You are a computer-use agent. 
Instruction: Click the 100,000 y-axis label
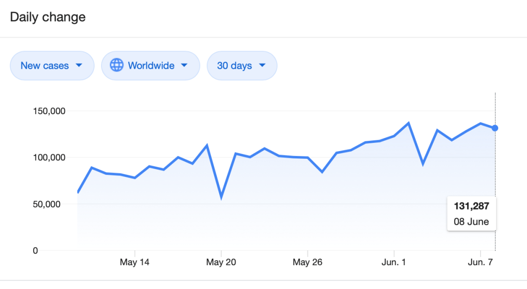[49, 157]
